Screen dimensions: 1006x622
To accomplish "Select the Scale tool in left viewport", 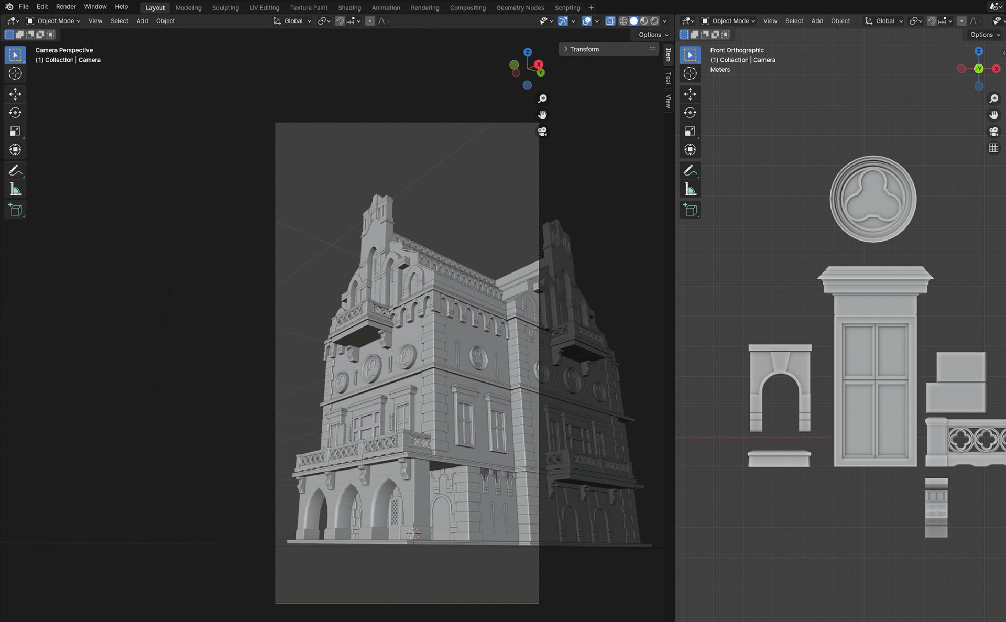I will 15,131.
